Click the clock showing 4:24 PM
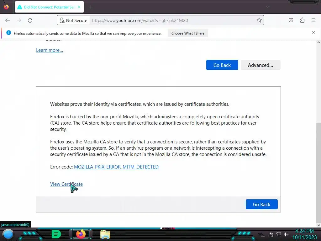 click(x=304, y=231)
